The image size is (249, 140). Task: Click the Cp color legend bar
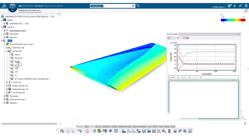(233, 20)
